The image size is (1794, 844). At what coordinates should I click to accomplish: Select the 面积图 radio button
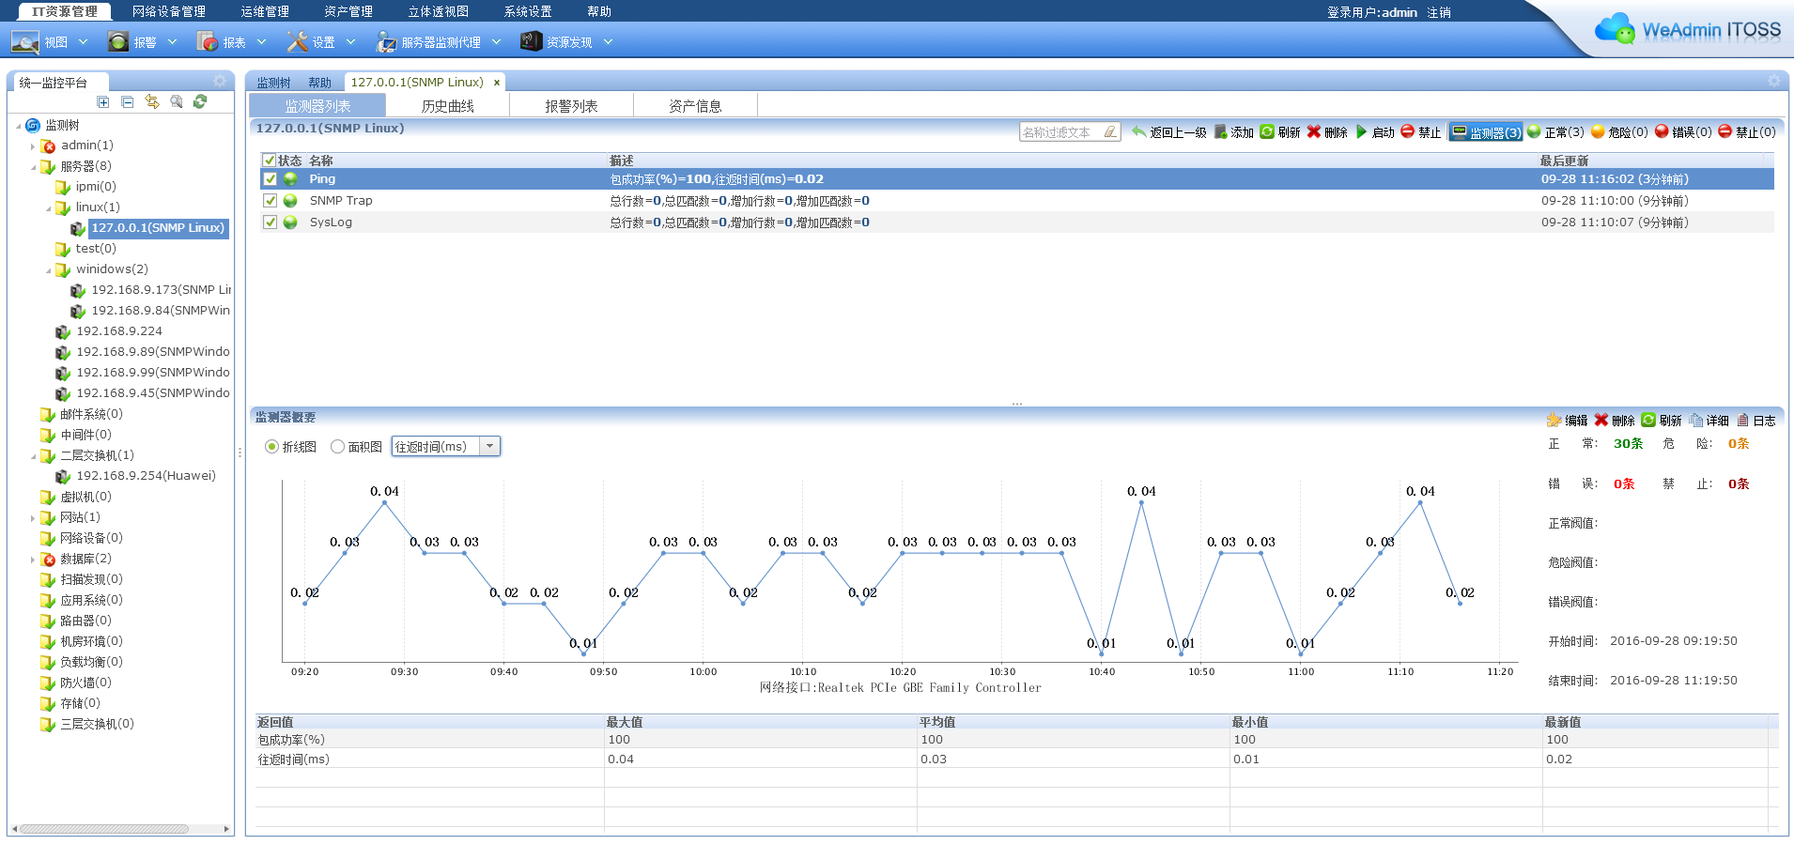click(338, 447)
